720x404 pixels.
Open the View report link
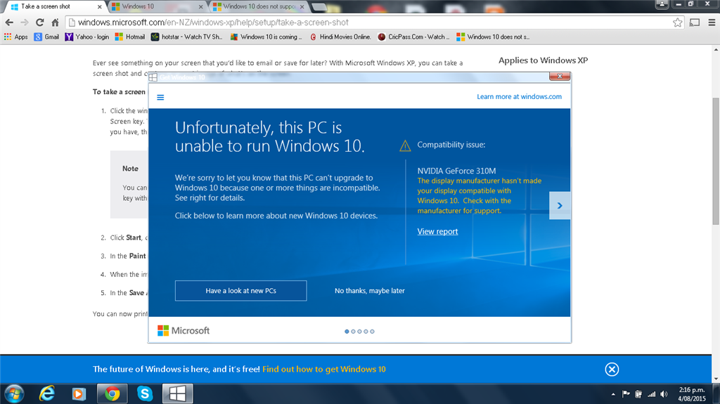tap(437, 231)
